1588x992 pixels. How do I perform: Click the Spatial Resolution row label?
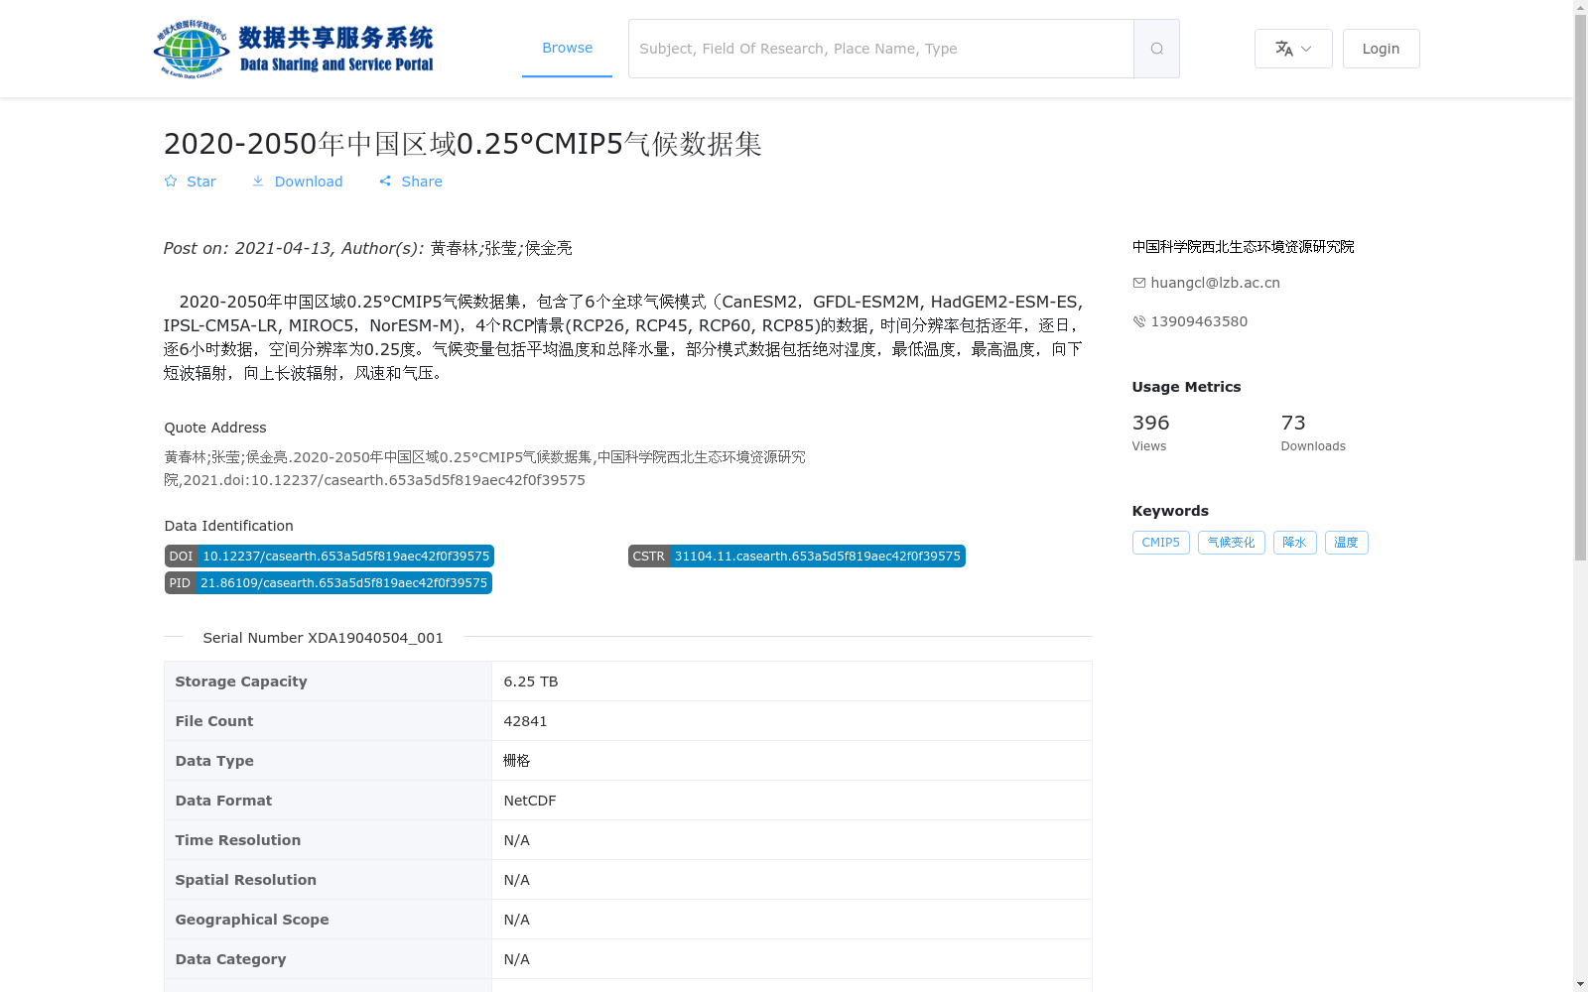[x=246, y=880]
